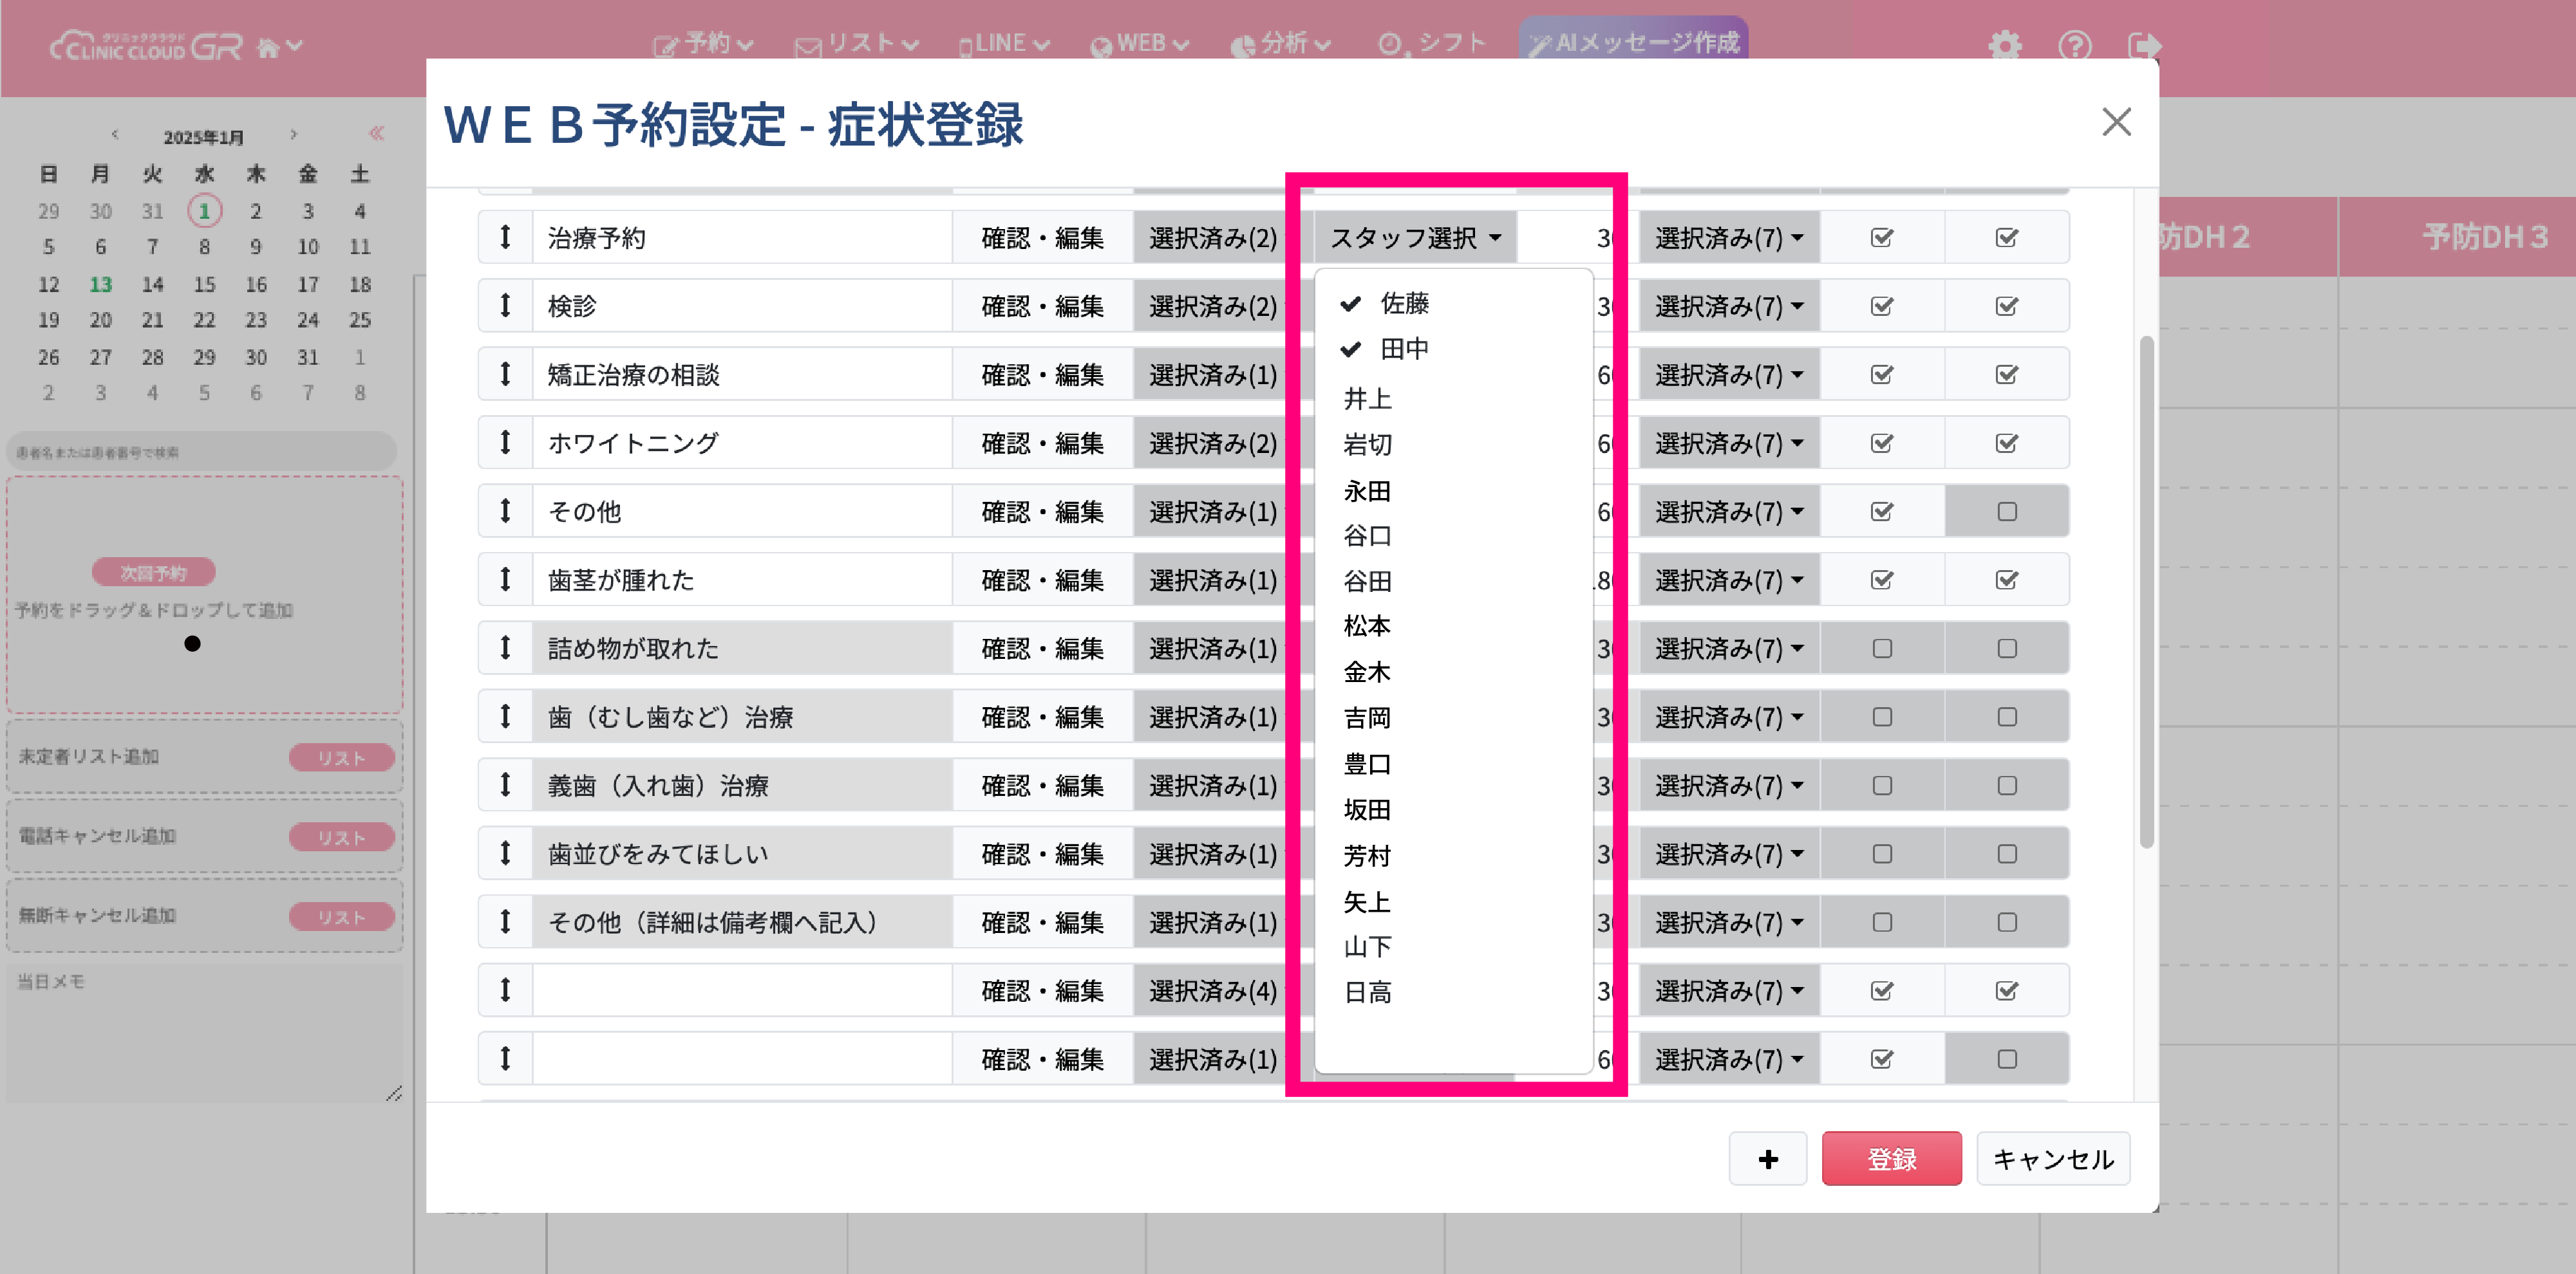Click the plus add-row button
Viewport: 2576px width, 1274px height.
click(x=1767, y=1158)
